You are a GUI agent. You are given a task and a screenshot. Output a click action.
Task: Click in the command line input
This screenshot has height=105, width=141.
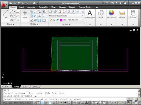pyautogui.click(x=65, y=99)
